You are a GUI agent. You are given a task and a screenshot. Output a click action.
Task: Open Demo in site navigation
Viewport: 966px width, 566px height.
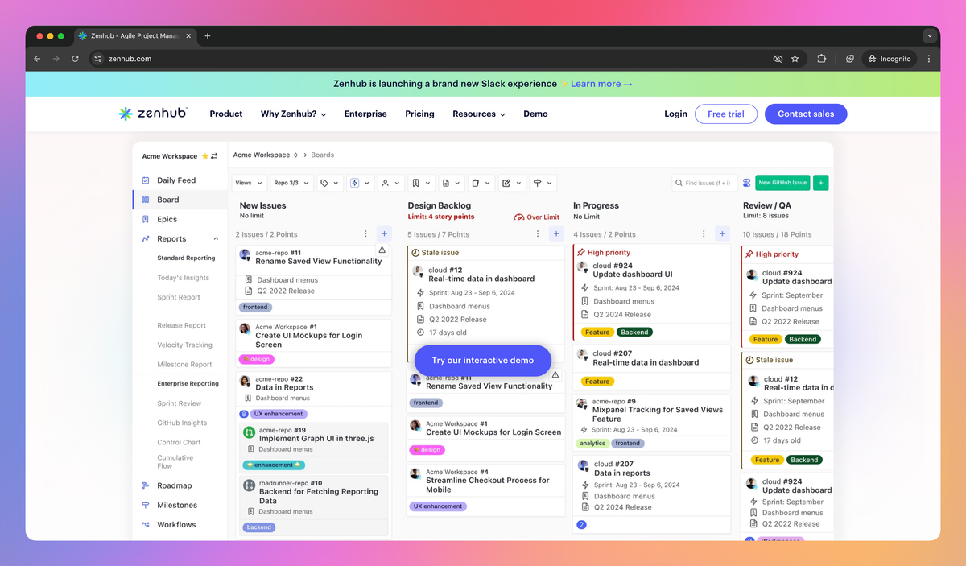535,114
